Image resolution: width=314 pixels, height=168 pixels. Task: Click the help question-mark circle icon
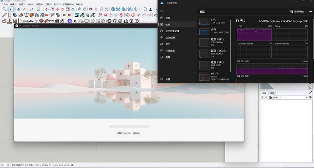[x=137, y=21]
